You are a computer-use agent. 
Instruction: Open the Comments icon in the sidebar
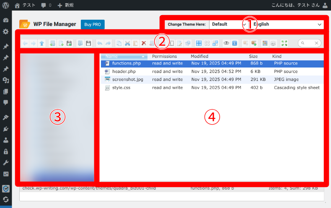6,103
